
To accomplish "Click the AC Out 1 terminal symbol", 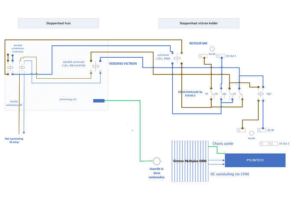I will [220, 56].
